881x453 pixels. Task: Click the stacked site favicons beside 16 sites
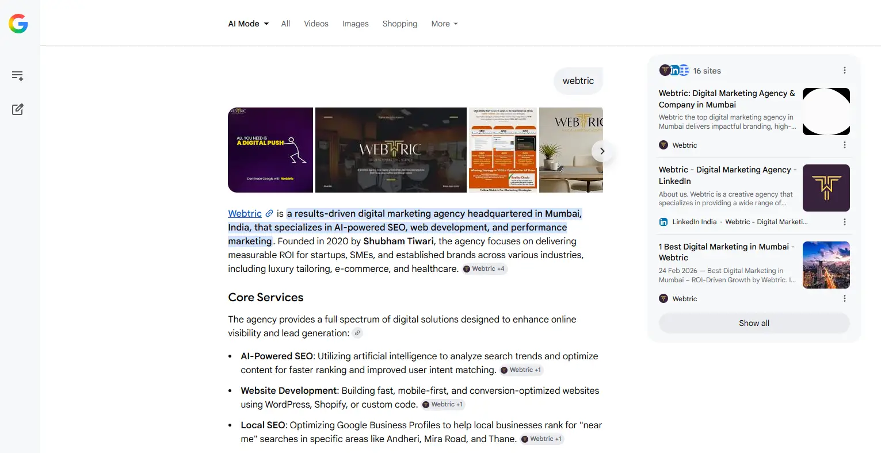point(674,71)
